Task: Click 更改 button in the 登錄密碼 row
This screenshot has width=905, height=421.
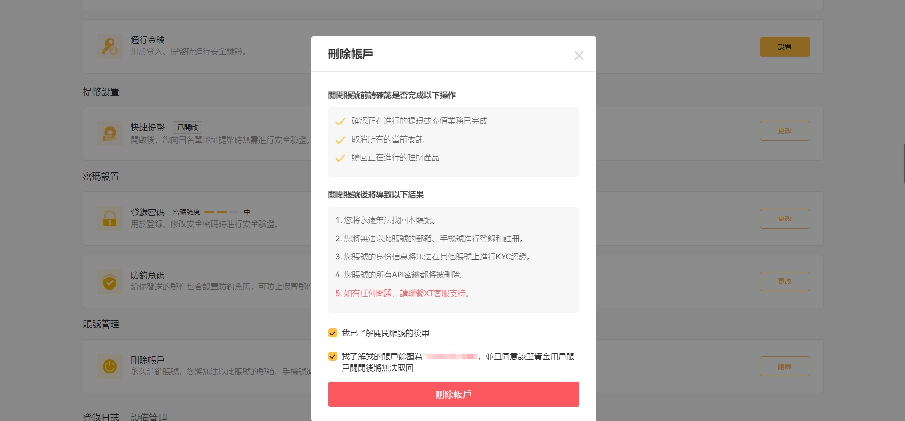Action: point(784,219)
